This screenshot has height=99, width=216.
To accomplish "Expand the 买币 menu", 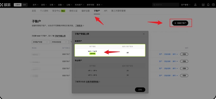I will [36, 5].
